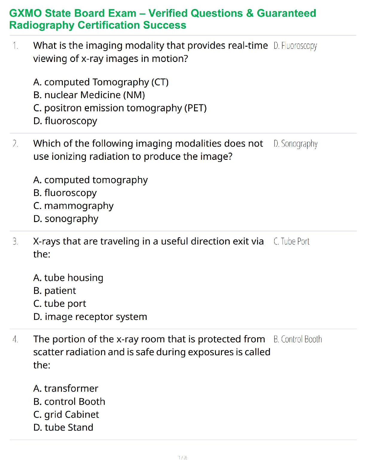The width and height of the screenshot is (366, 474).
Task: Click the page number 1 / 26 footer
Action: pyautogui.click(x=183, y=458)
